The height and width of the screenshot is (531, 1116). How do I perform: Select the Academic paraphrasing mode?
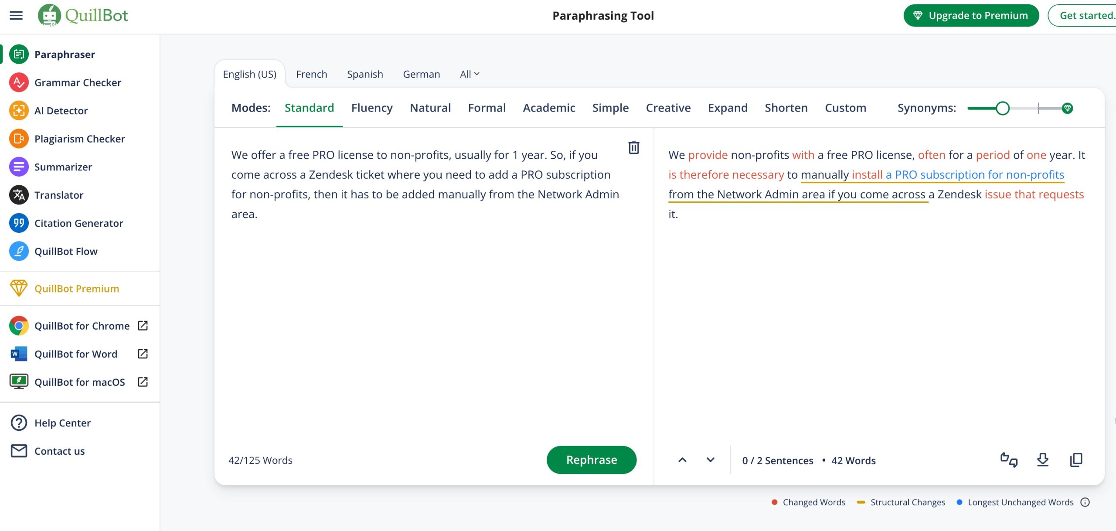tap(549, 108)
